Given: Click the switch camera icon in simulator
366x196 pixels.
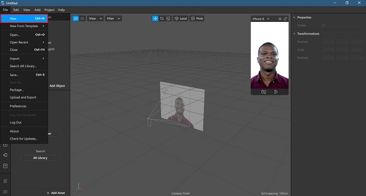Looking at the screenshot, I should 264,92.
